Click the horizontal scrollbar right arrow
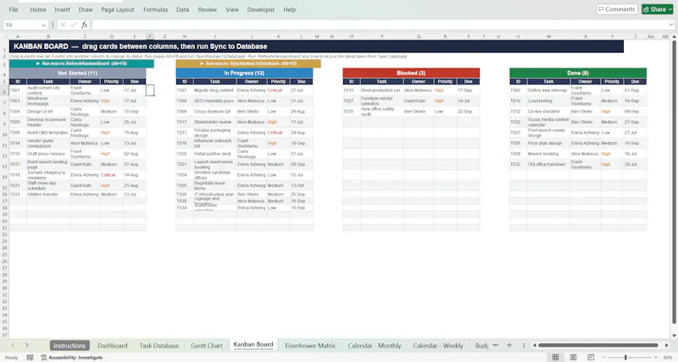This screenshot has height=362, width=678. pos(667,345)
